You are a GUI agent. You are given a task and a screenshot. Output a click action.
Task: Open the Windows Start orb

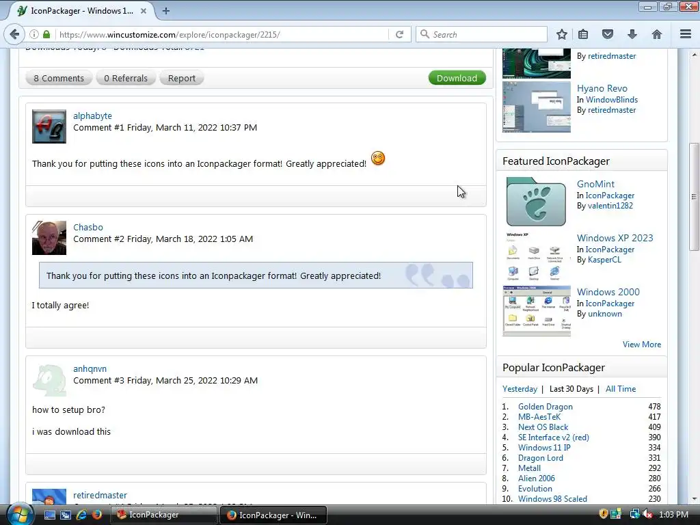(x=19, y=514)
